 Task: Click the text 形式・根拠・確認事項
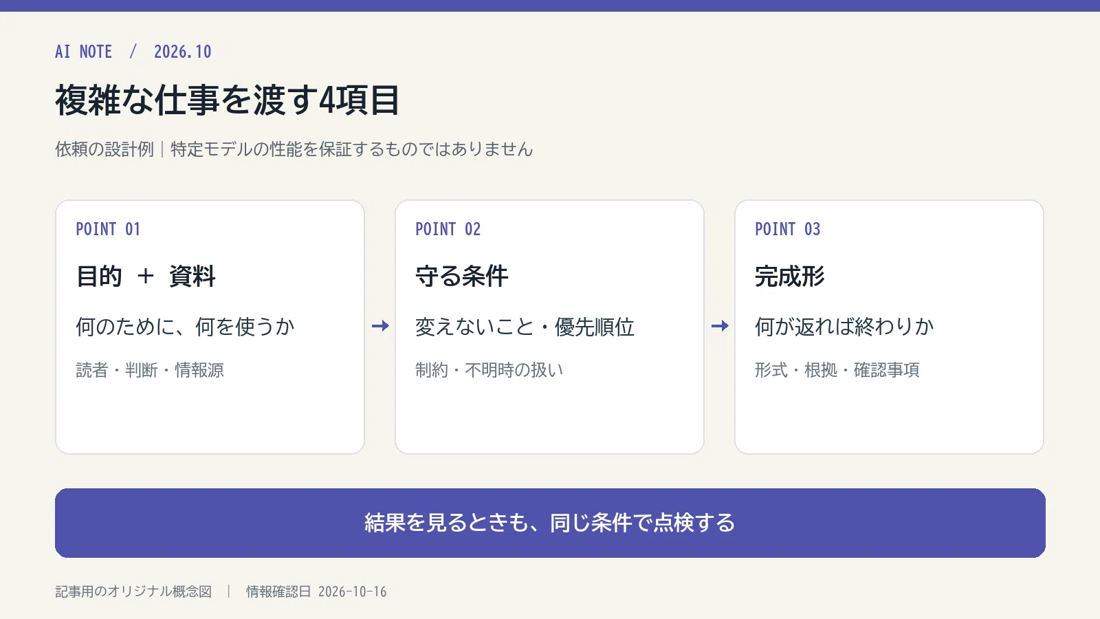point(837,370)
